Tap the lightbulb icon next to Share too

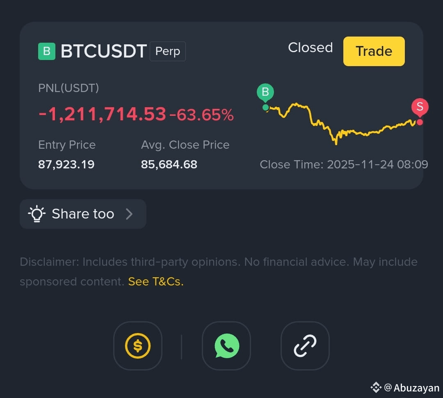tap(37, 214)
